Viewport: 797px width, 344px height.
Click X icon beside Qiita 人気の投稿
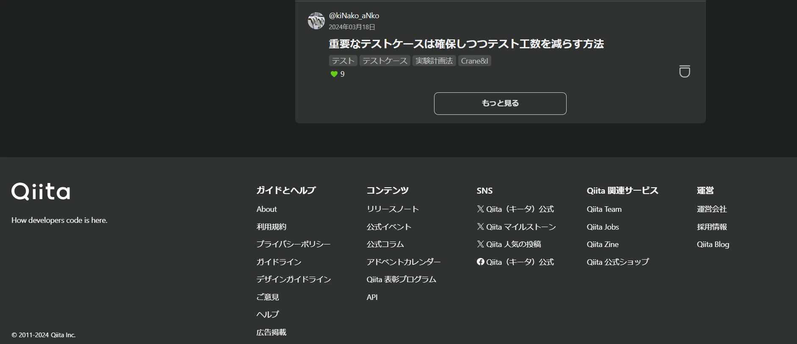click(480, 244)
